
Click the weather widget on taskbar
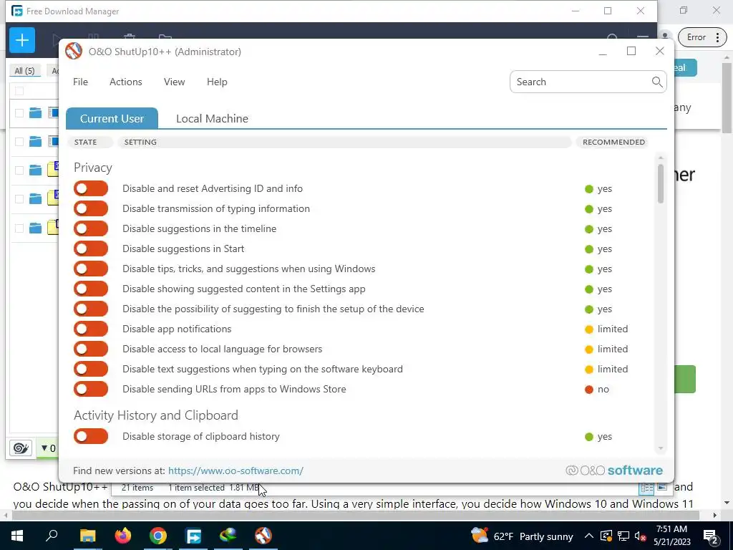click(x=522, y=536)
